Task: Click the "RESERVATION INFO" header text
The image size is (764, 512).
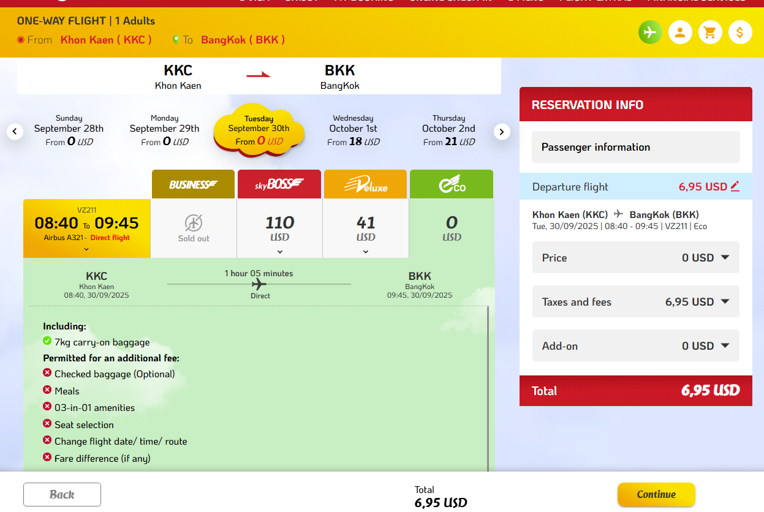Action: [x=588, y=105]
